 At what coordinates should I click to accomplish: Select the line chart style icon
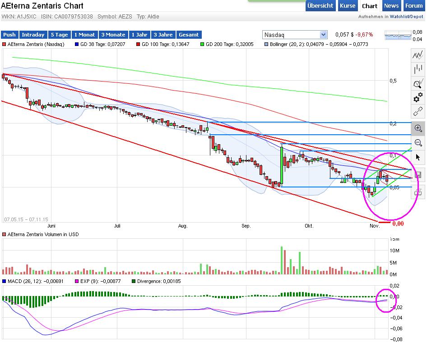[418, 56]
